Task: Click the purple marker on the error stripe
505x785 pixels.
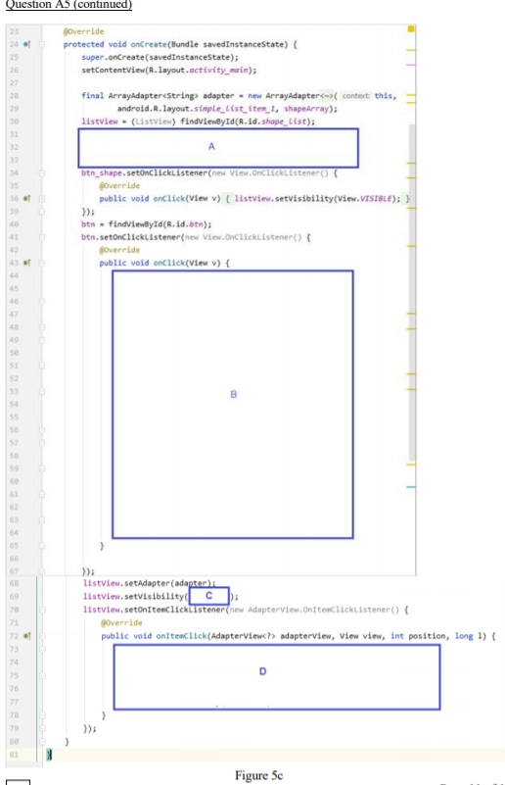Action: (410, 65)
